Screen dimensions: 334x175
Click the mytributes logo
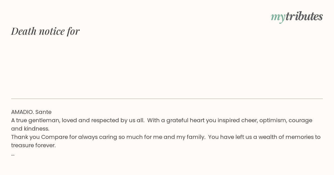pyautogui.click(x=297, y=17)
